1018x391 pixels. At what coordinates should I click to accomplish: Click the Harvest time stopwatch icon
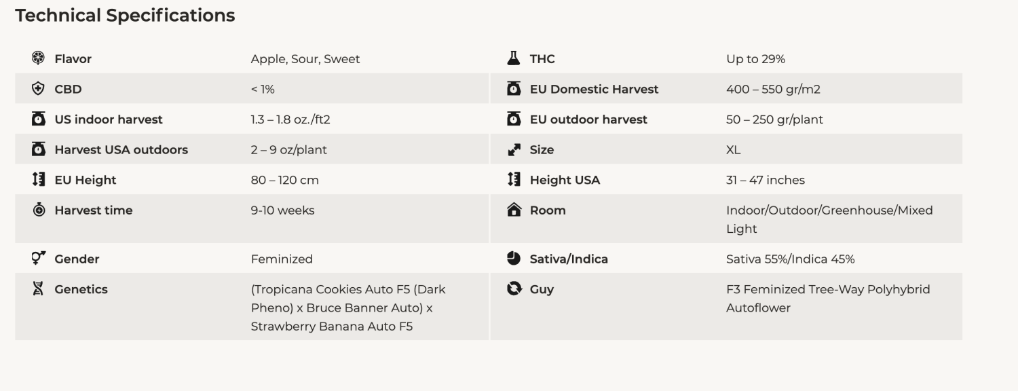pyautogui.click(x=39, y=210)
